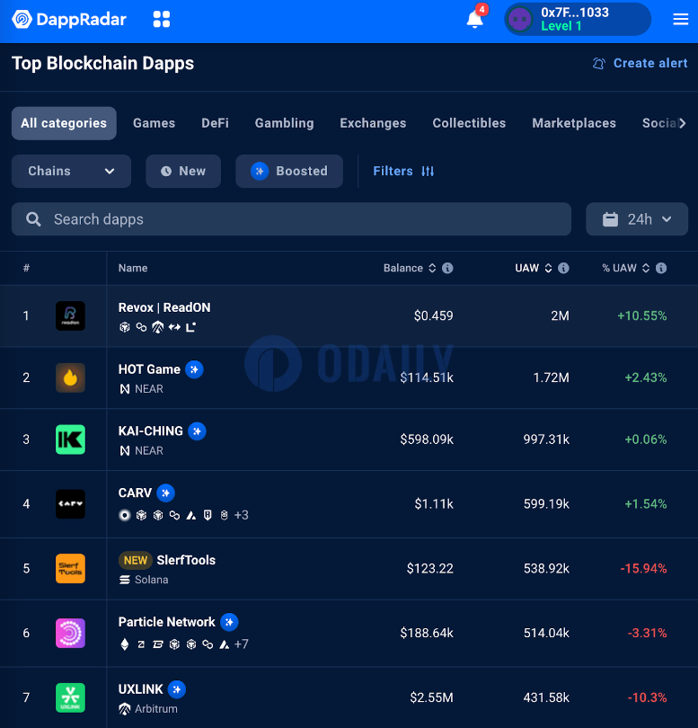The height and width of the screenshot is (728, 698).
Task: Click the UXLINK green logo
Action: [70, 697]
